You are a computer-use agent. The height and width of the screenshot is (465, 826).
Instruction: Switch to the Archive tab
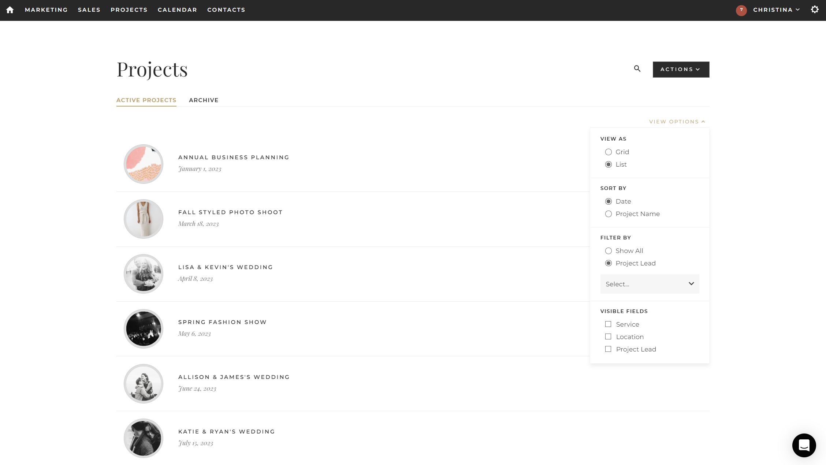[204, 100]
